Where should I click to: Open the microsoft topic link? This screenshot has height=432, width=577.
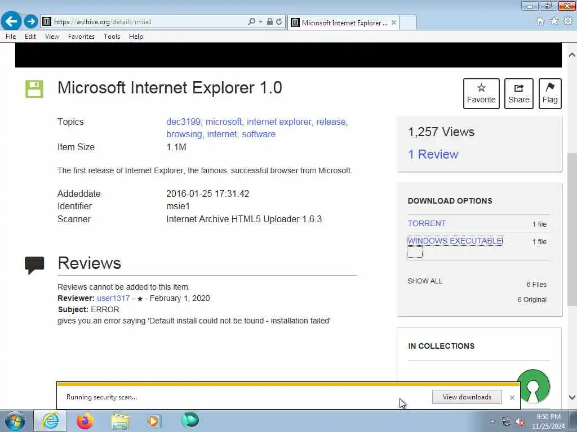click(223, 121)
